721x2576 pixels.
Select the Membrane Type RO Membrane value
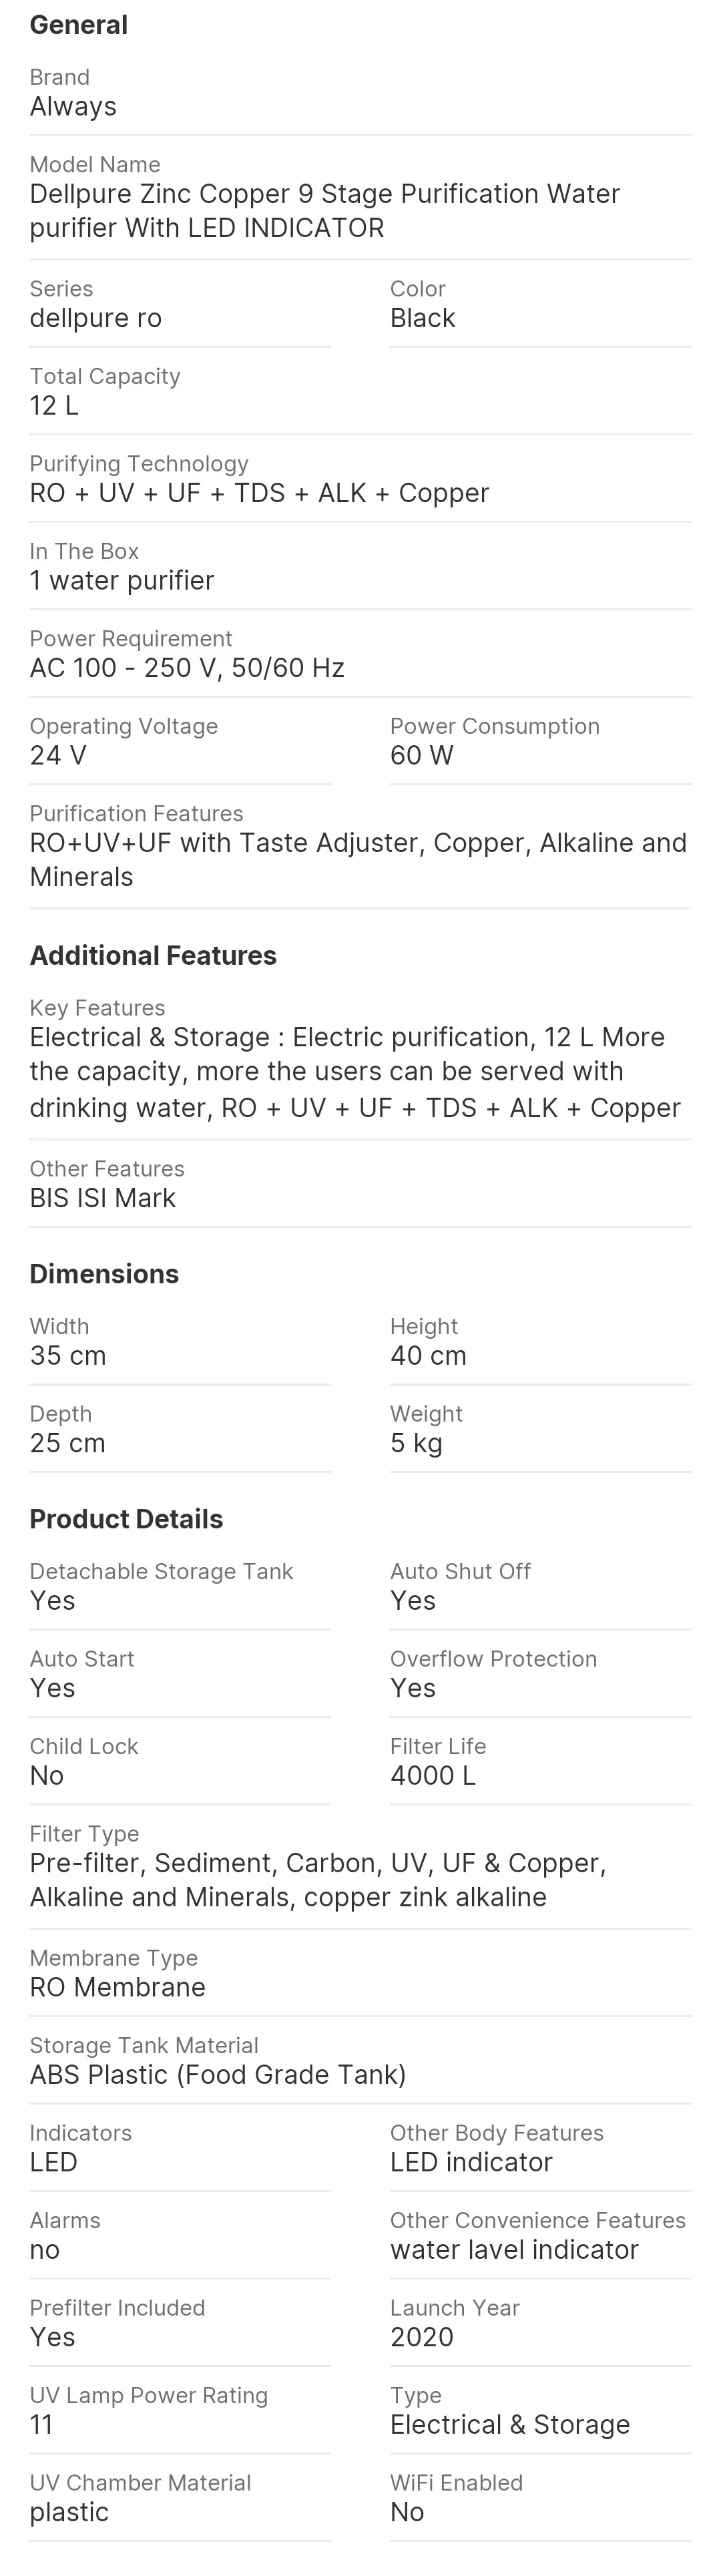(x=117, y=1987)
